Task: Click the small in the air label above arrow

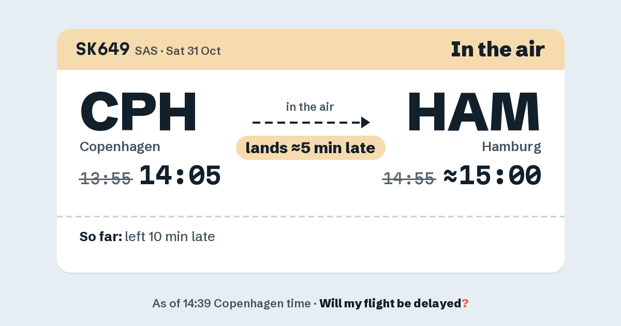Action: click(310, 107)
